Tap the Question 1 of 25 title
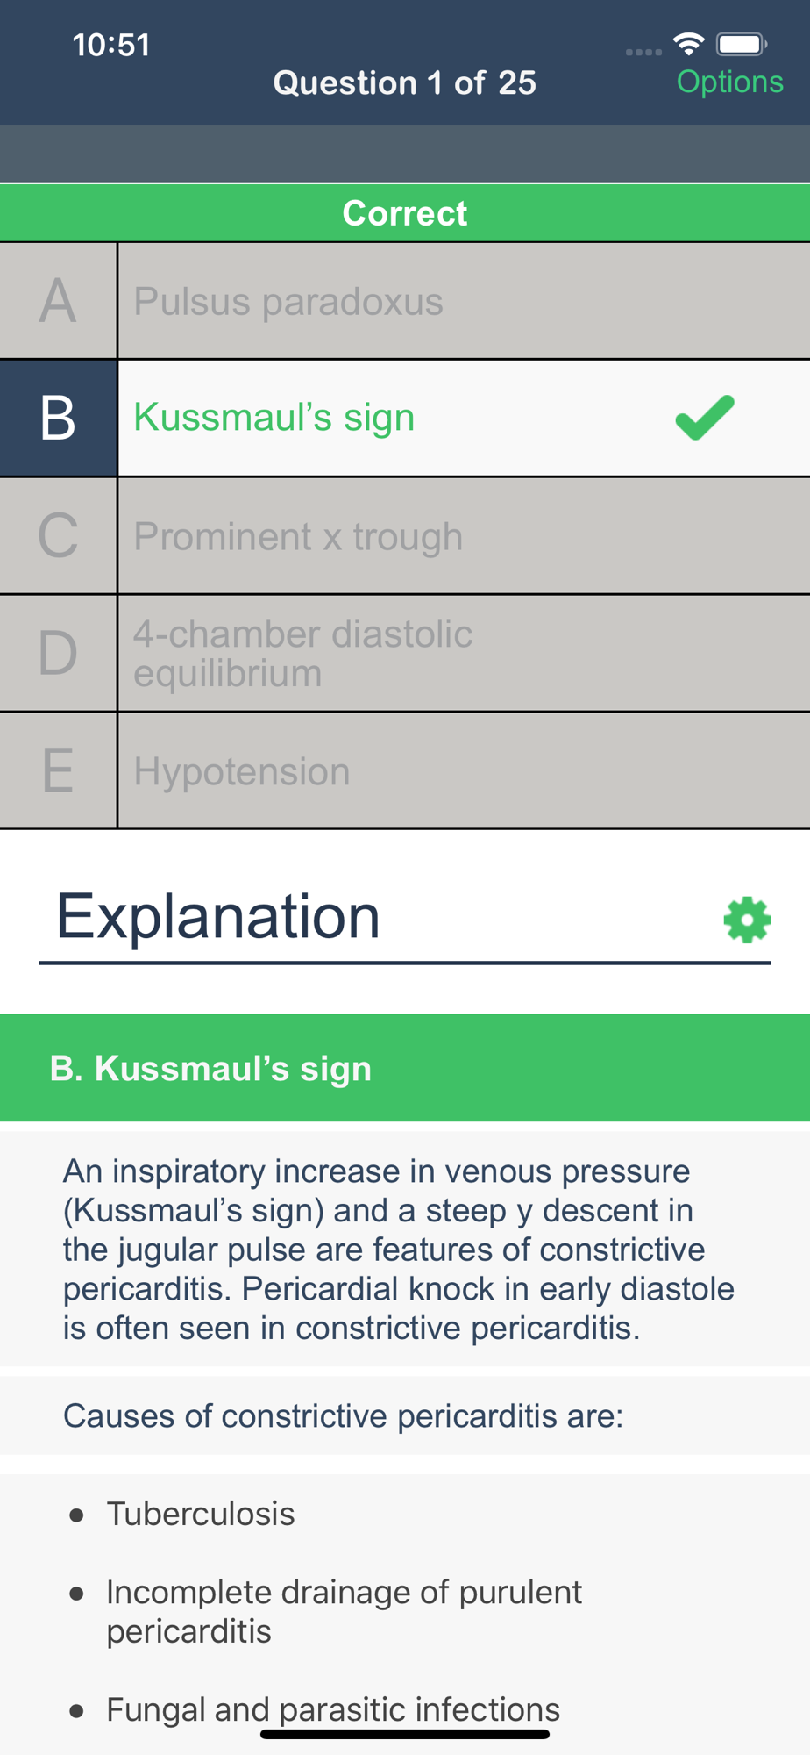 click(404, 83)
